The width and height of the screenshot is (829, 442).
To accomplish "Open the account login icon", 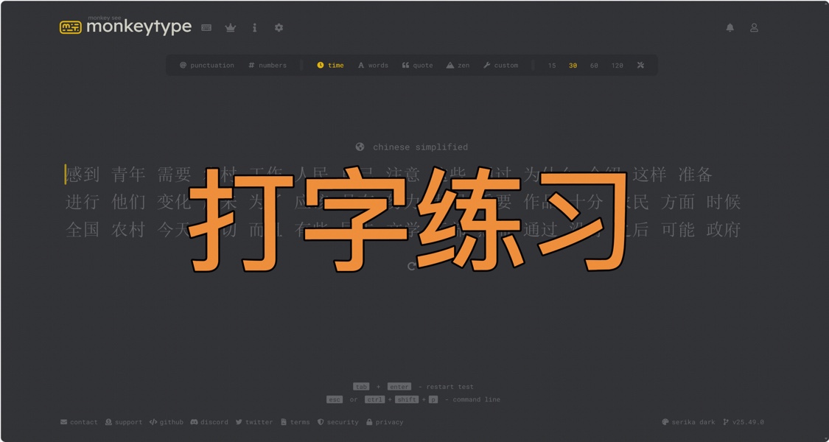I will click(754, 27).
